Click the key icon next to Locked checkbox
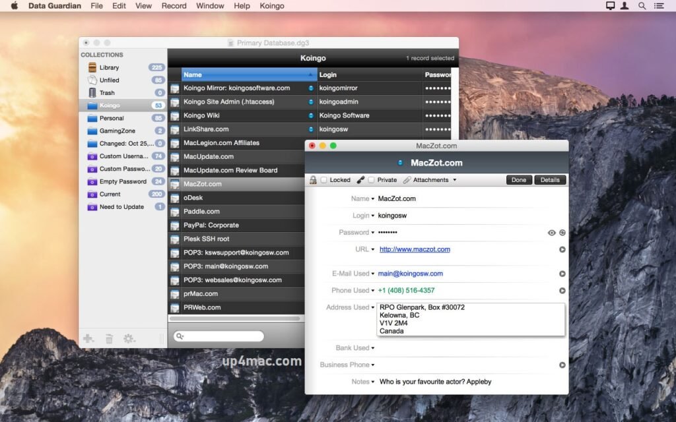The height and width of the screenshot is (422, 676). pyautogui.click(x=360, y=179)
